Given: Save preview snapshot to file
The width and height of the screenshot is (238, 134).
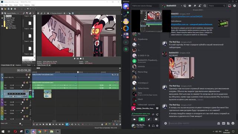Looking at the screenshot, I should click(x=73, y=13).
